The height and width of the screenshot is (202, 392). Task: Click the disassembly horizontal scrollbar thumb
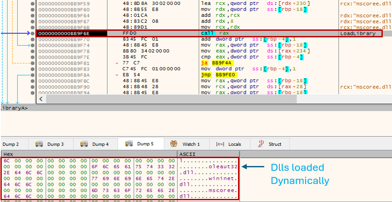point(171,99)
